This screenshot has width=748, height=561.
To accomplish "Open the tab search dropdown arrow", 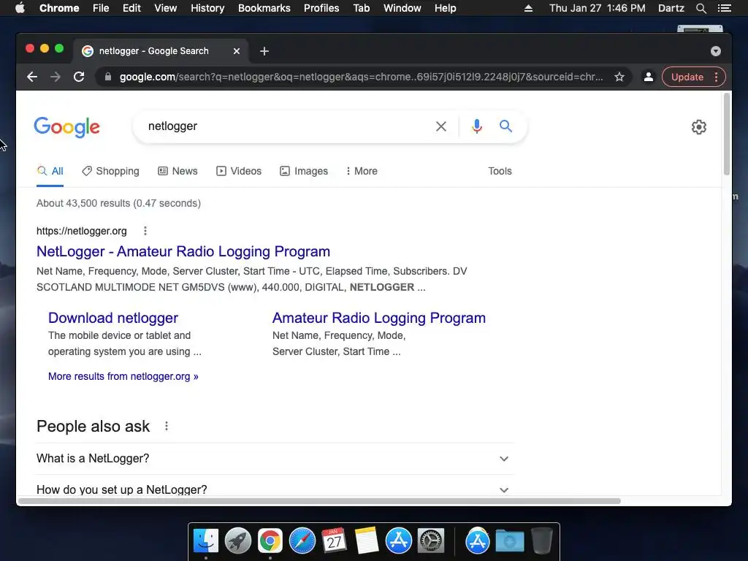I will (x=716, y=51).
